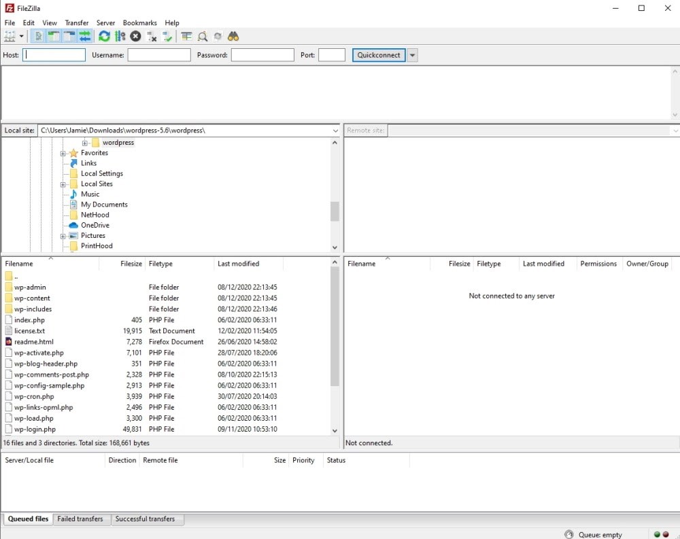Expand the Favorites tree node
The height and width of the screenshot is (539, 680).
63,154
